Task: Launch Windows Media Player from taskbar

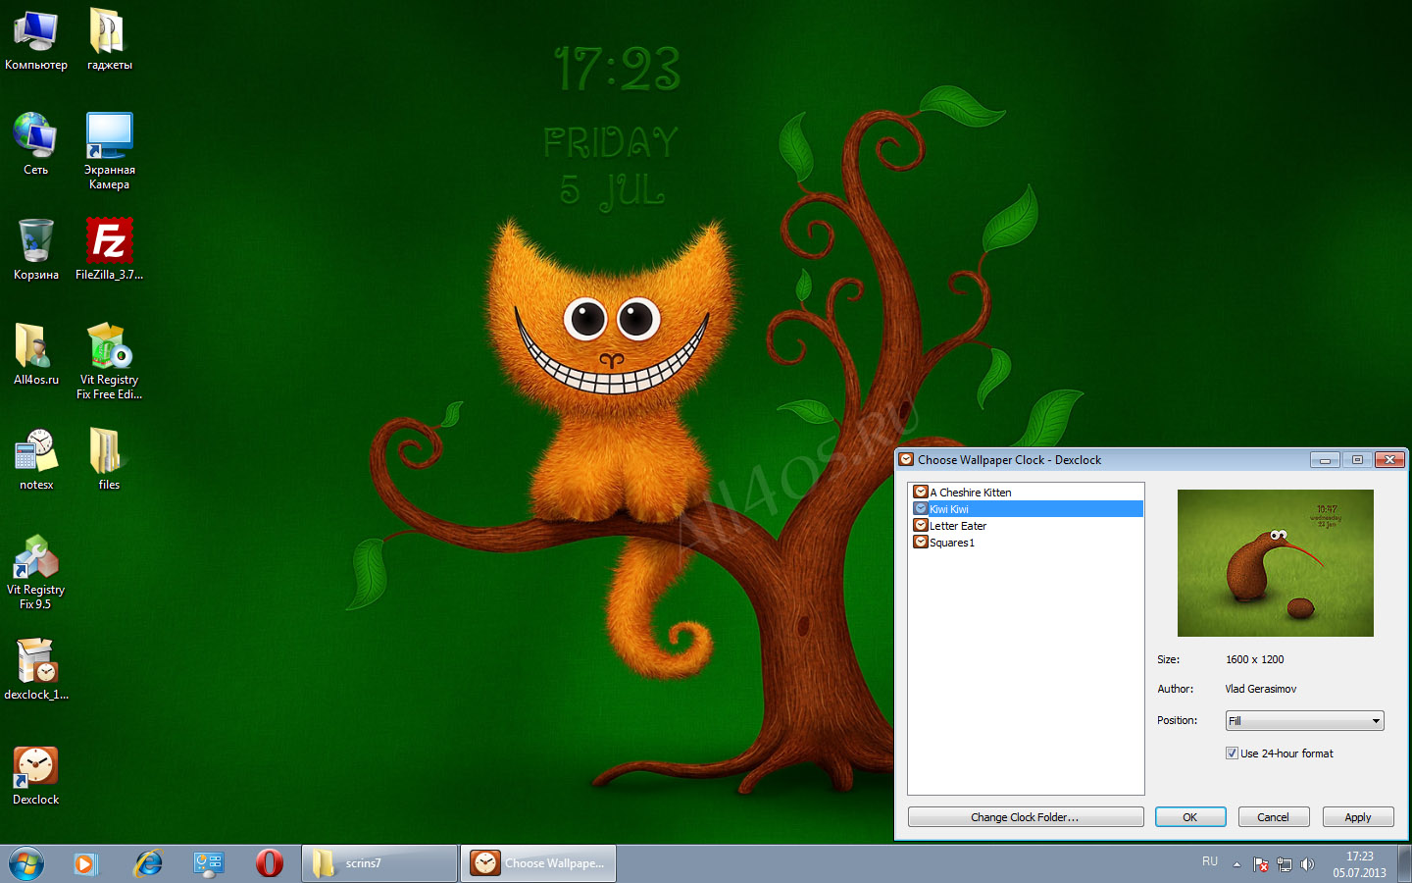Action: pyautogui.click(x=85, y=863)
